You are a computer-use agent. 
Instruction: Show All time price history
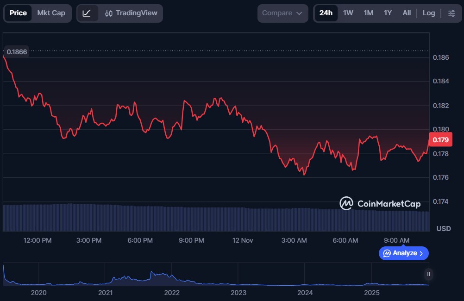tap(407, 13)
